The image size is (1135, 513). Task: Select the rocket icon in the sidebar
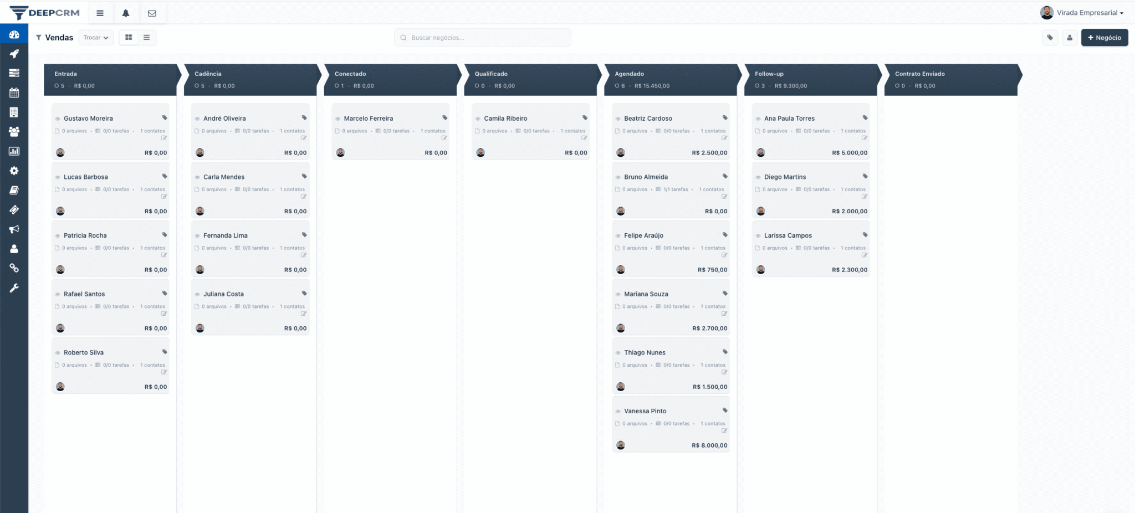point(14,54)
